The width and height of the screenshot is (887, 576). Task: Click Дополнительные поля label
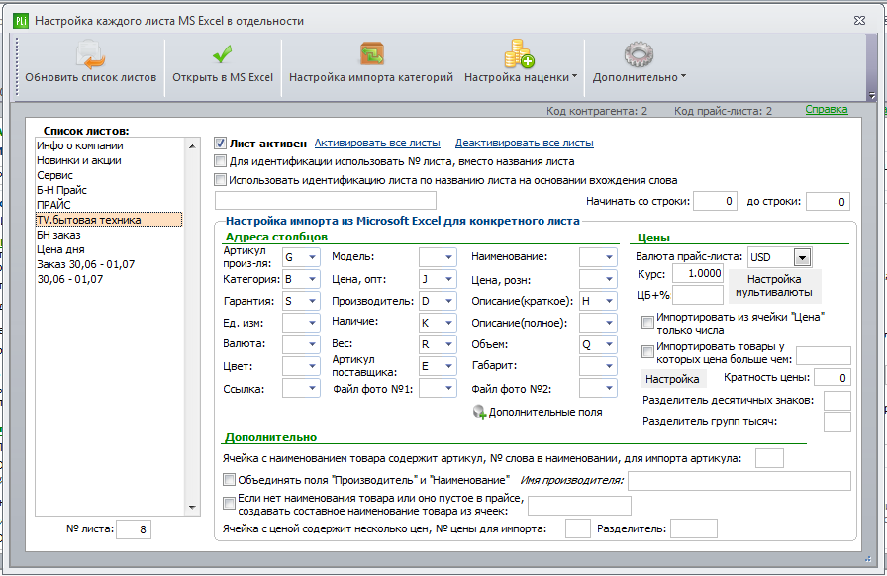point(545,412)
